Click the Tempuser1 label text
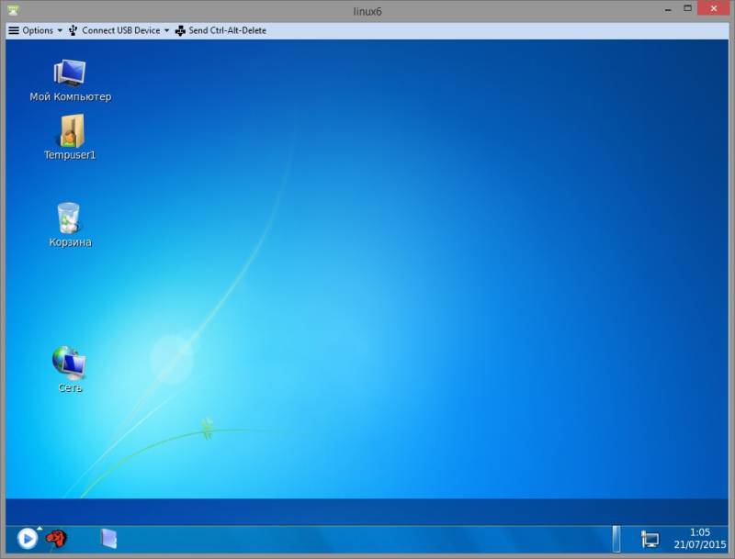Image resolution: width=735 pixels, height=559 pixels. 70,155
